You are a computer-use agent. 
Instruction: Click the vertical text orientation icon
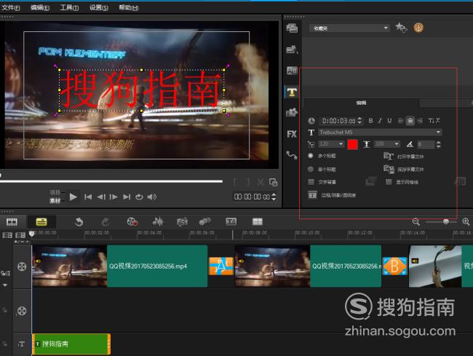tap(434, 121)
